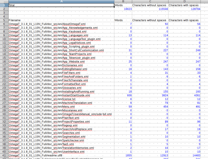Viewport: 208px width, 159px height.
Task: Select the ProjectProperties.xml cell
Action: pos(61,122)
